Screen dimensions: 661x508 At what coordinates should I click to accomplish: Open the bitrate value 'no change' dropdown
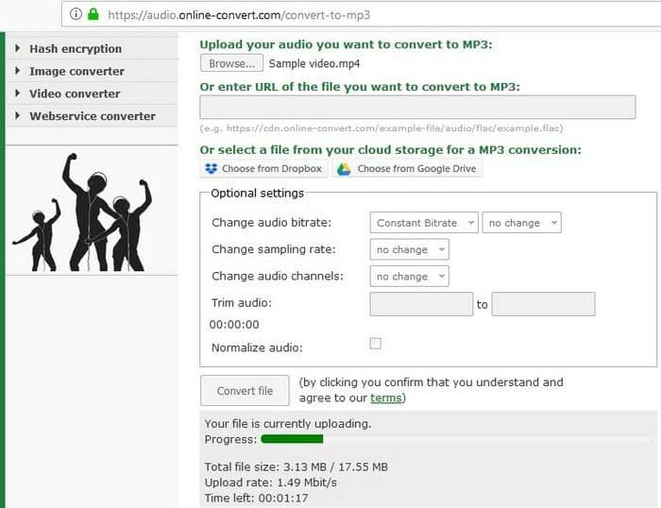point(521,223)
